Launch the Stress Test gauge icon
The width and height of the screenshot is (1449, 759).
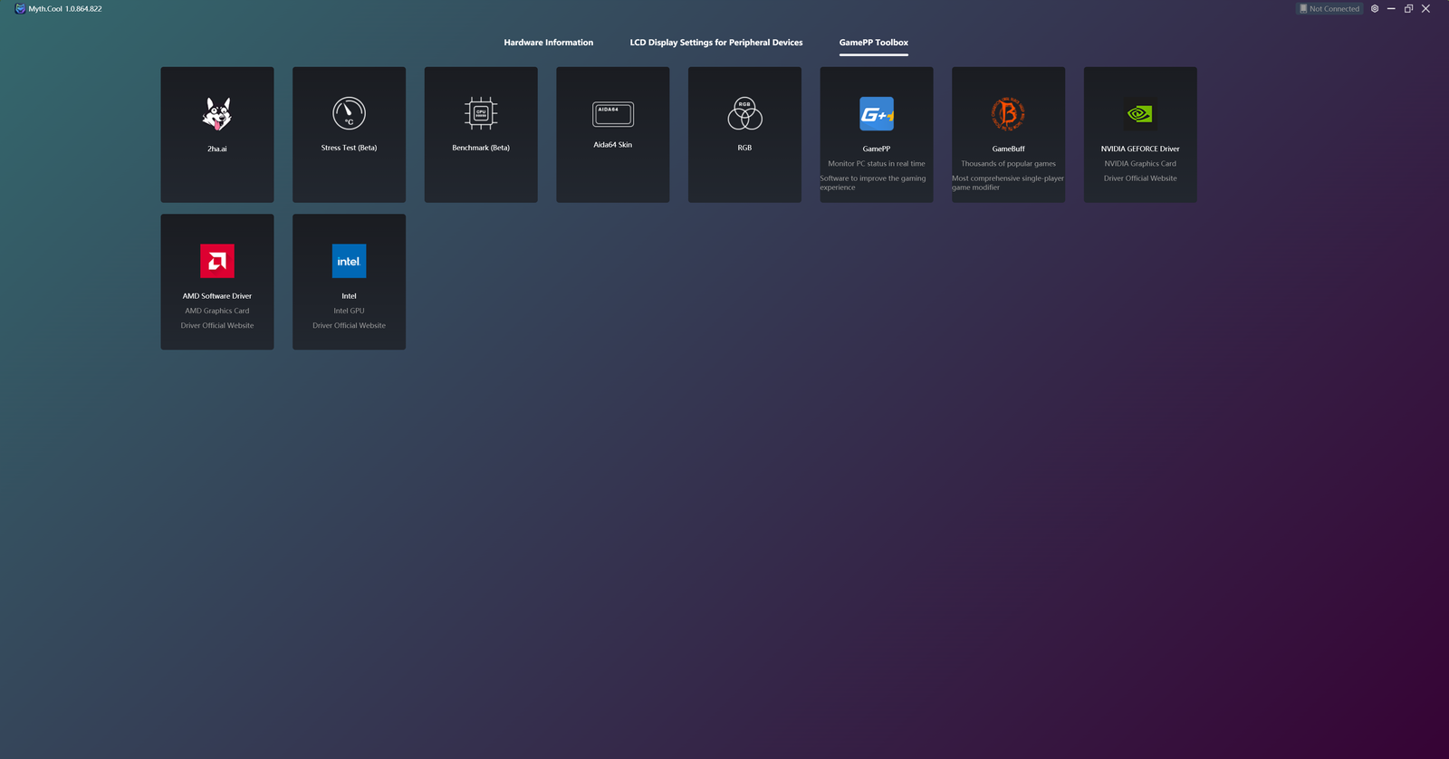(x=349, y=113)
